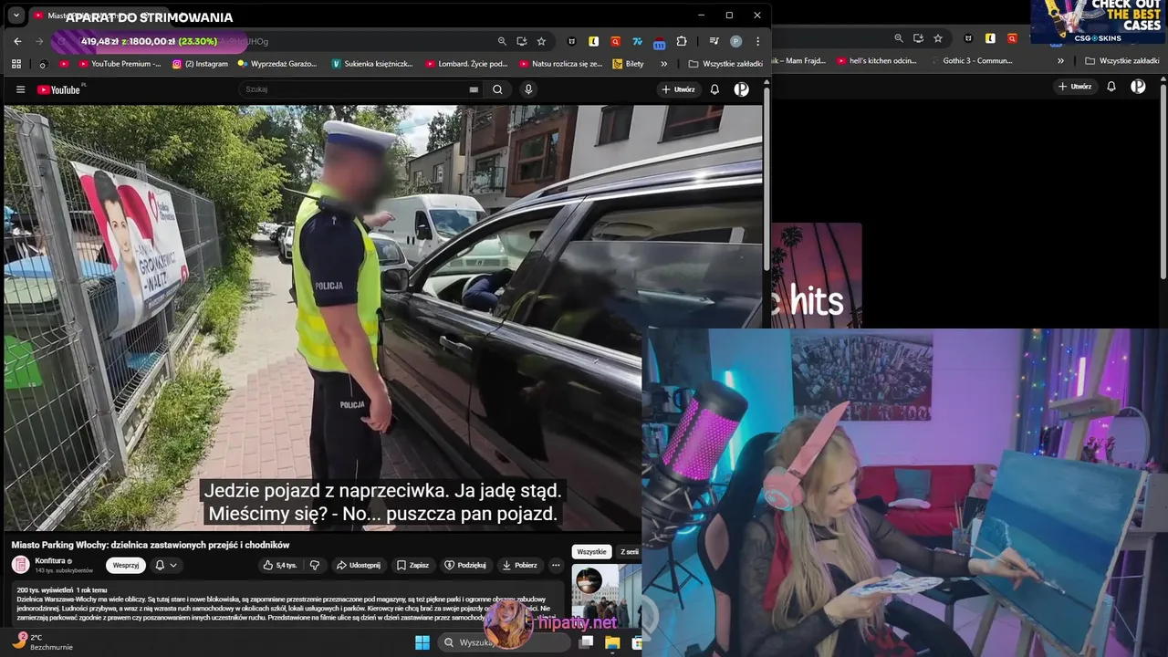Open the on-screen keyboard in search box

474,89
